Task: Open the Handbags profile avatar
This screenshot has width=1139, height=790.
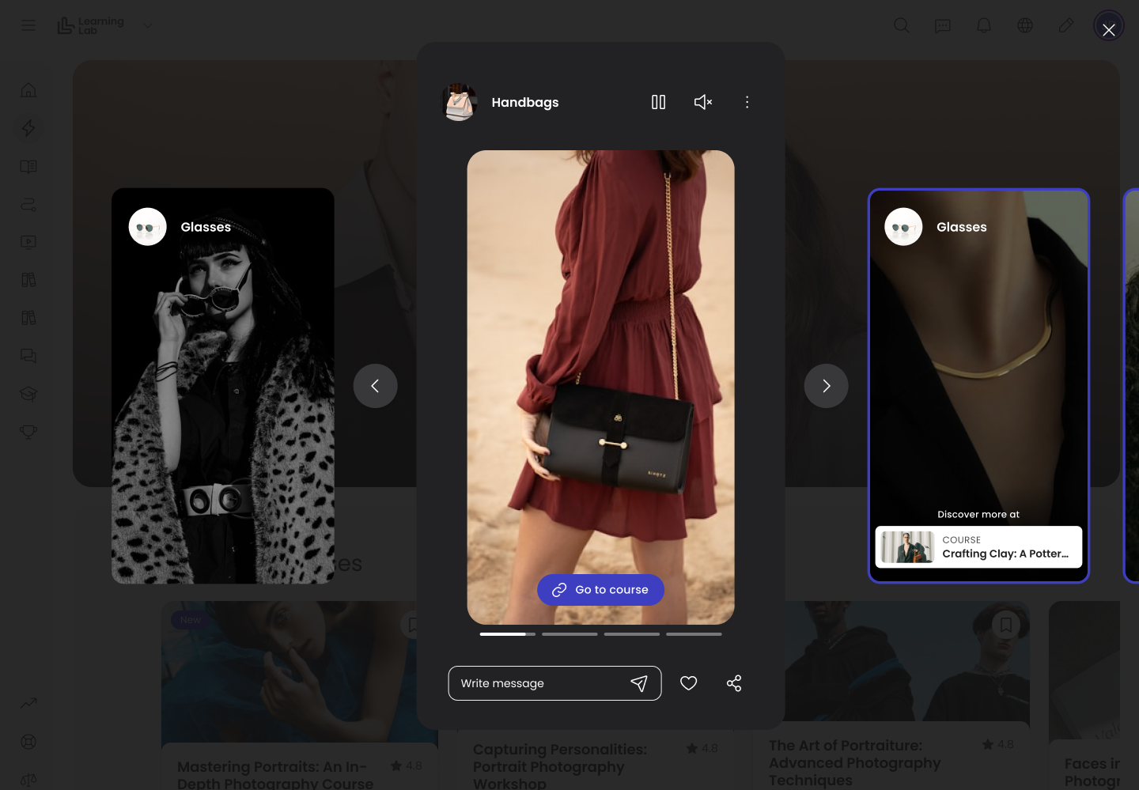Action: coord(459,102)
